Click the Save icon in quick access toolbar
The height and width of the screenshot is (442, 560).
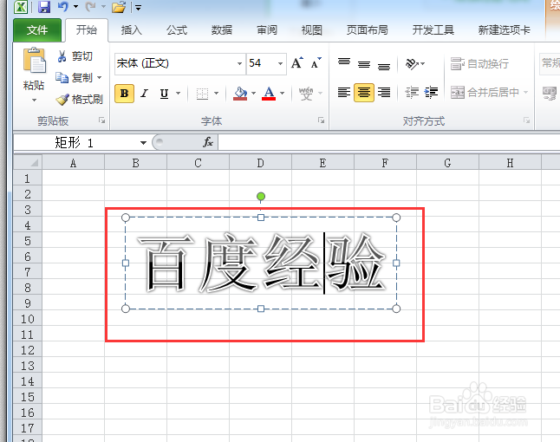click(x=44, y=7)
